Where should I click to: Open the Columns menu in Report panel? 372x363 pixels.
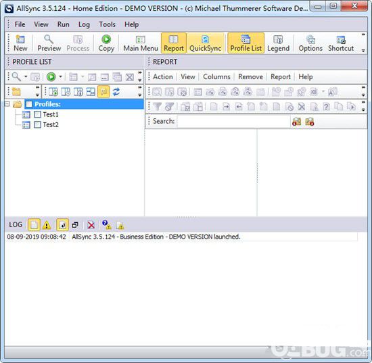[216, 77]
